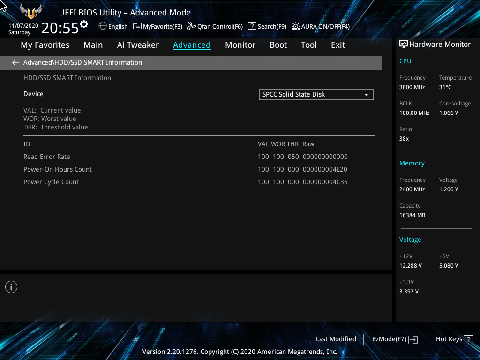This screenshot has height=360, width=480.
Task: Select the Read Error Rate row
Action: pos(199,157)
